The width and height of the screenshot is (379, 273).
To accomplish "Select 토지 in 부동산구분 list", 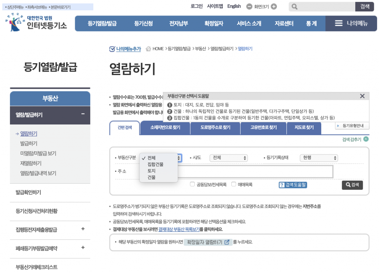I will click(158, 171).
